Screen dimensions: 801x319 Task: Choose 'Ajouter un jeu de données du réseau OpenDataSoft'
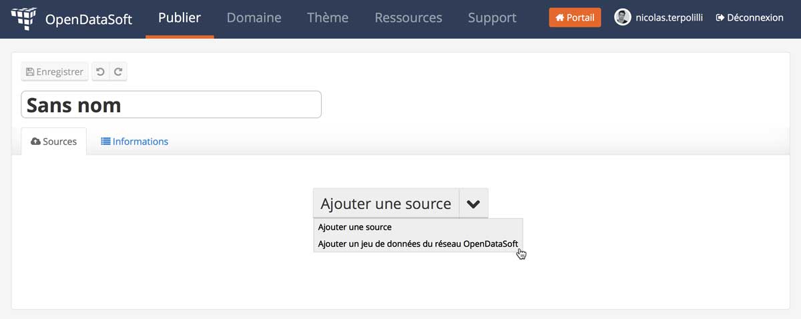(x=417, y=244)
